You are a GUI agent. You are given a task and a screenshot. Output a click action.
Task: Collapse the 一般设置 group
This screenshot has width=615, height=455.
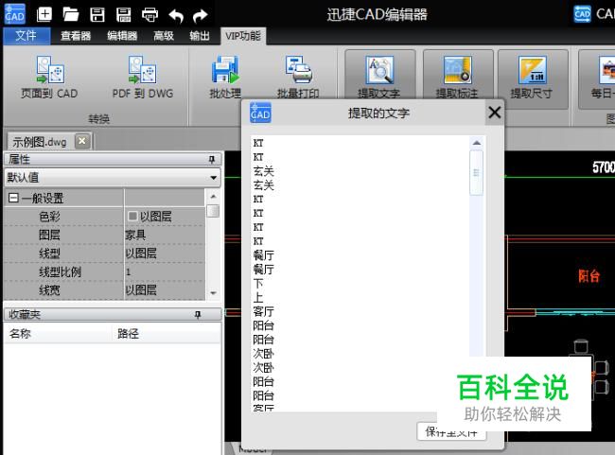[13, 198]
